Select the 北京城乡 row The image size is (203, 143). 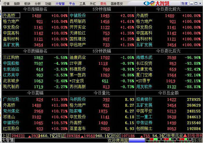[x=35, y=81]
